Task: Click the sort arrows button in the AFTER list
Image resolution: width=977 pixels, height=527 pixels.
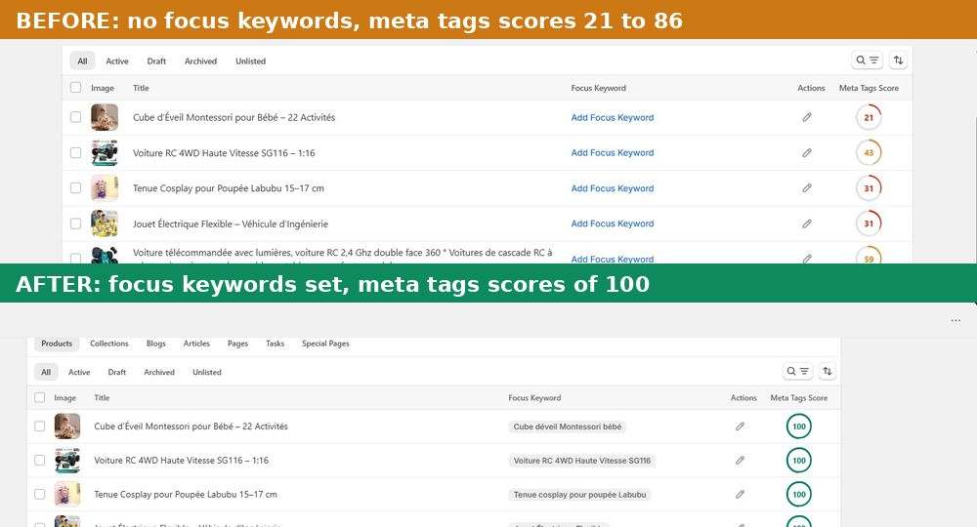Action: pos(827,372)
